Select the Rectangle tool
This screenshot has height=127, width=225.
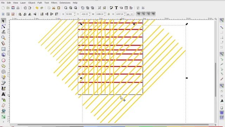point(4,49)
